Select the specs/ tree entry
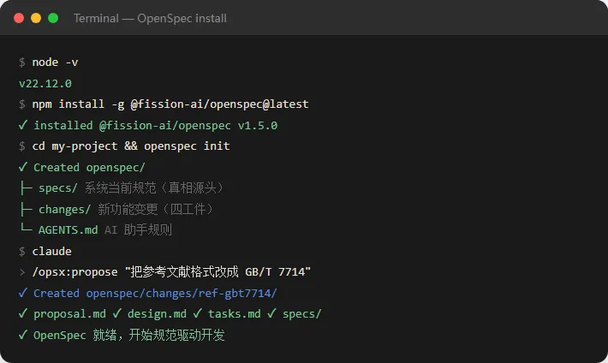This screenshot has height=363, width=608. (57, 188)
